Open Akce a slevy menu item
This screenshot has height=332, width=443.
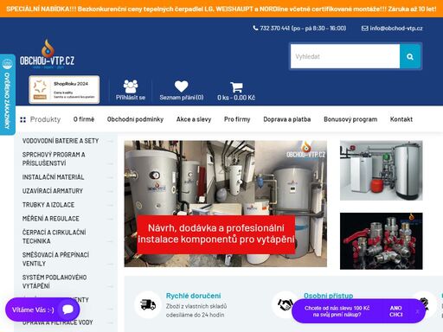click(x=194, y=119)
